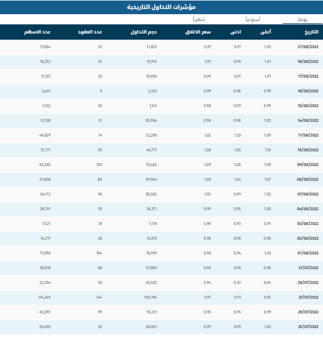
Task: Click the 27/07/2022 row date
Action: coord(308,297)
